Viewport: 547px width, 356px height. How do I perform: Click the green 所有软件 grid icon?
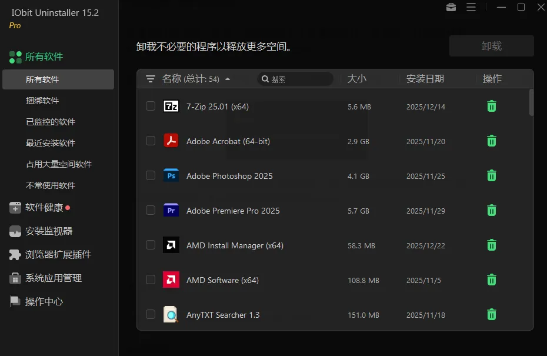[15, 57]
